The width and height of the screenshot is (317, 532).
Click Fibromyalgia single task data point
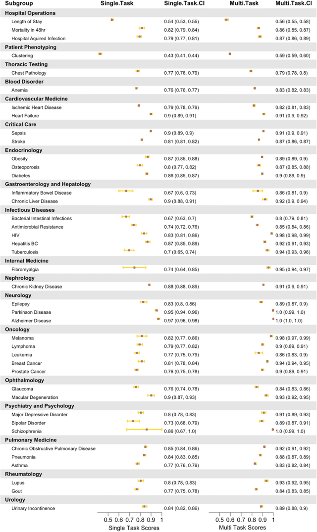point(134,268)
